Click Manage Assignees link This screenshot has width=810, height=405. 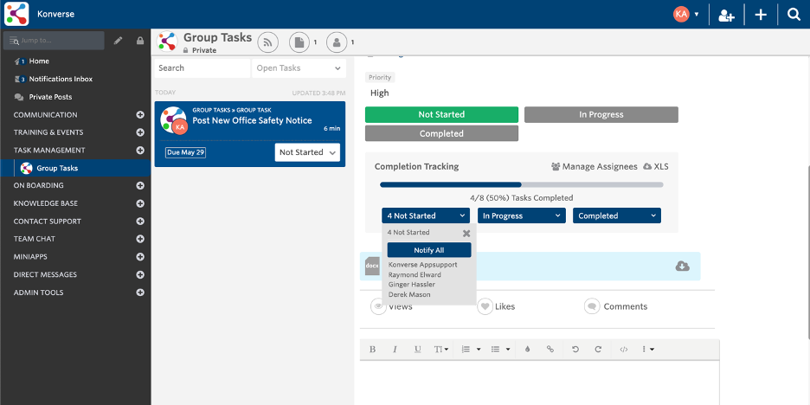(593, 166)
